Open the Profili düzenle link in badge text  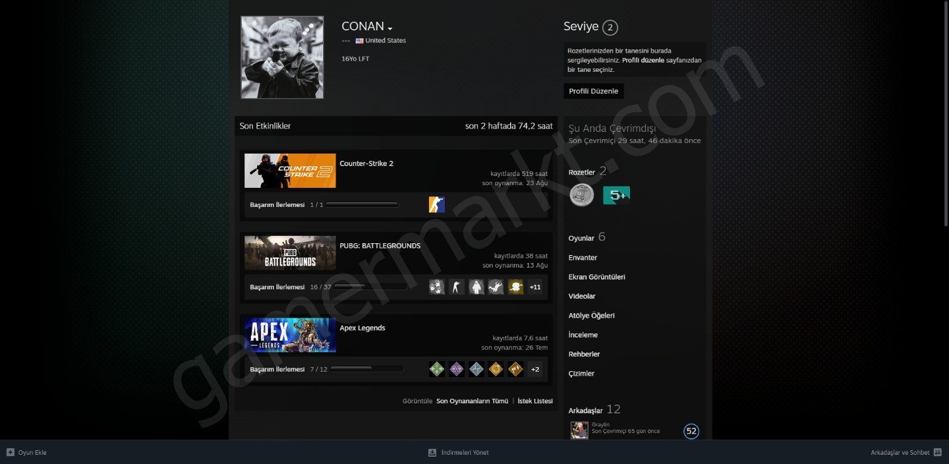click(x=643, y=60)
